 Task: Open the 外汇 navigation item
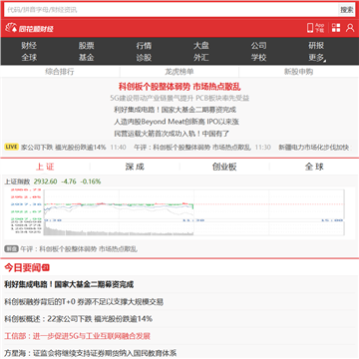(x=201, y=58)
